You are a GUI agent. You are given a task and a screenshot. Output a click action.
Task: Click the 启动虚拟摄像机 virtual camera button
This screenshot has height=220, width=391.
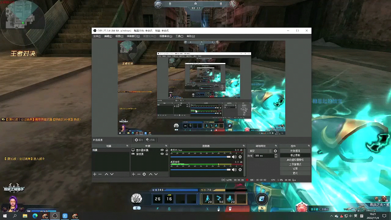click(295, 160)
